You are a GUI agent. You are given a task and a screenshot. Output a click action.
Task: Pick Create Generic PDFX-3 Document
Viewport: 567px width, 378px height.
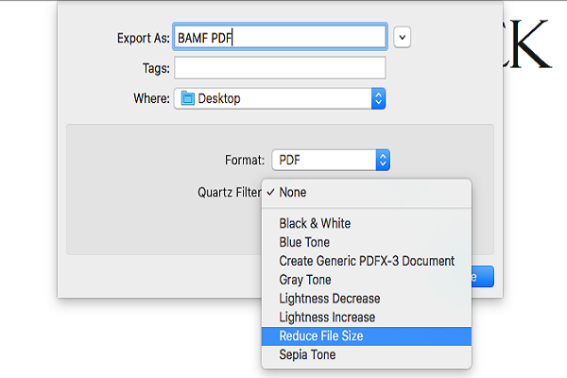click(367, 261)
